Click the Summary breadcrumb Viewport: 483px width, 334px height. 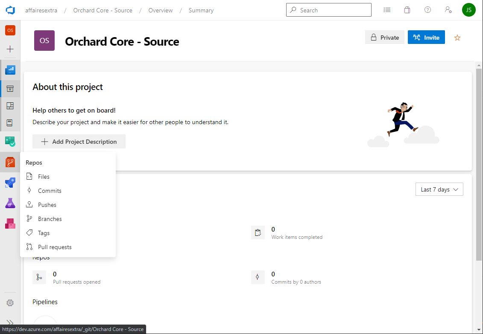point(201,11)
